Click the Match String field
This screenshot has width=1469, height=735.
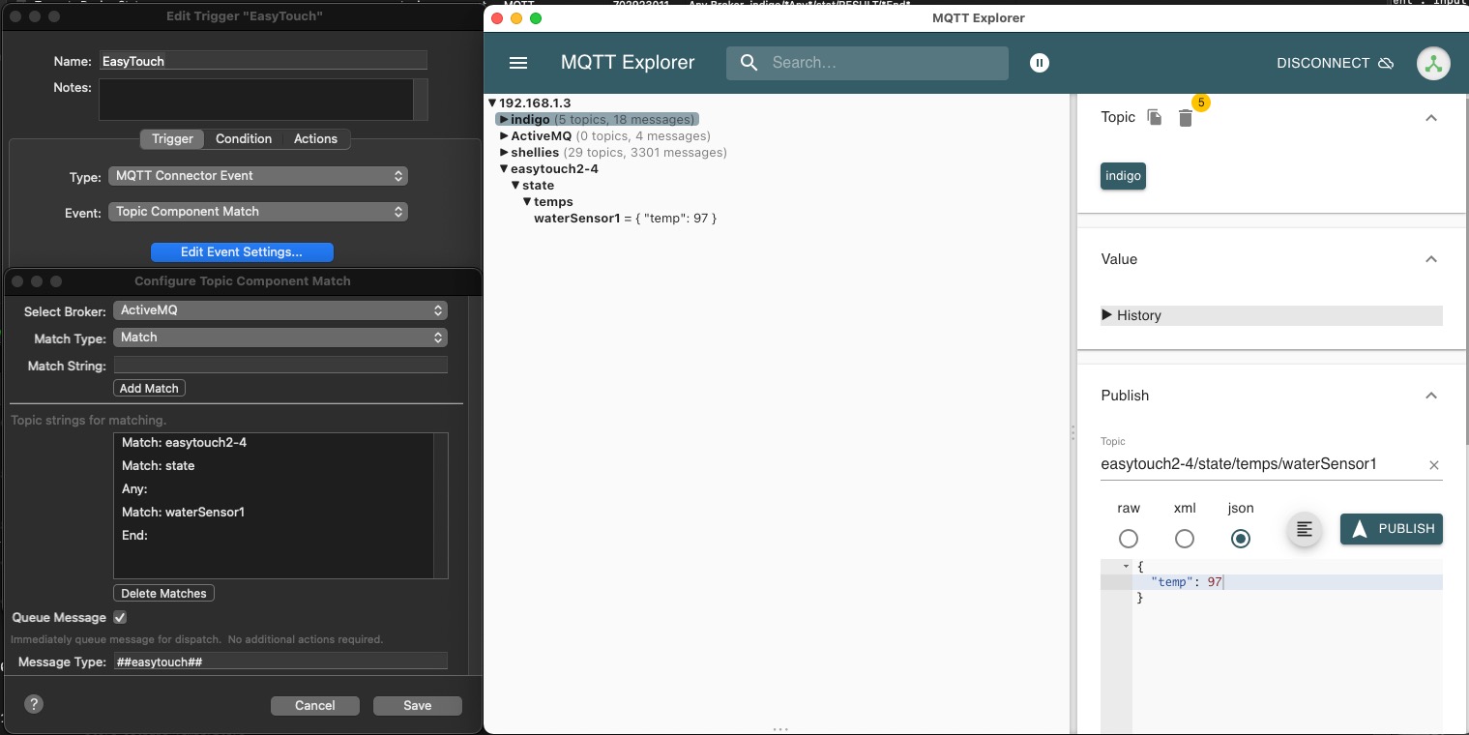(x=280, y=366)
